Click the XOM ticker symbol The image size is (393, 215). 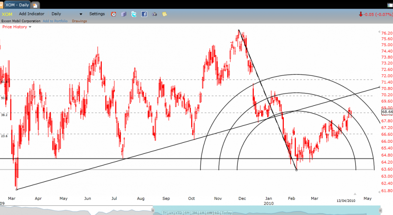pos(7,14)
